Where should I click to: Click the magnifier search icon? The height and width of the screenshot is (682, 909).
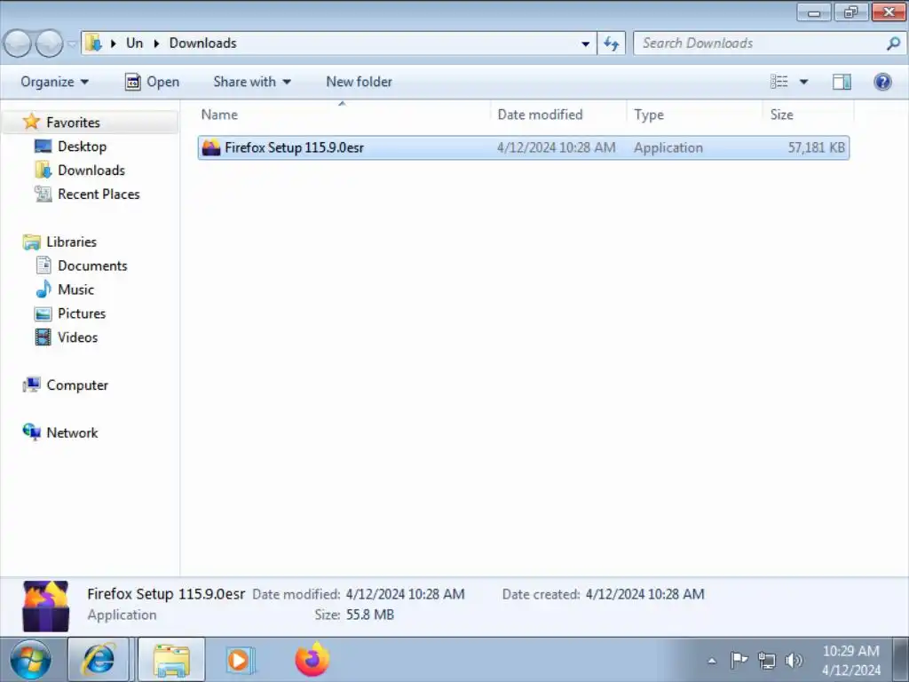[894, 44]
